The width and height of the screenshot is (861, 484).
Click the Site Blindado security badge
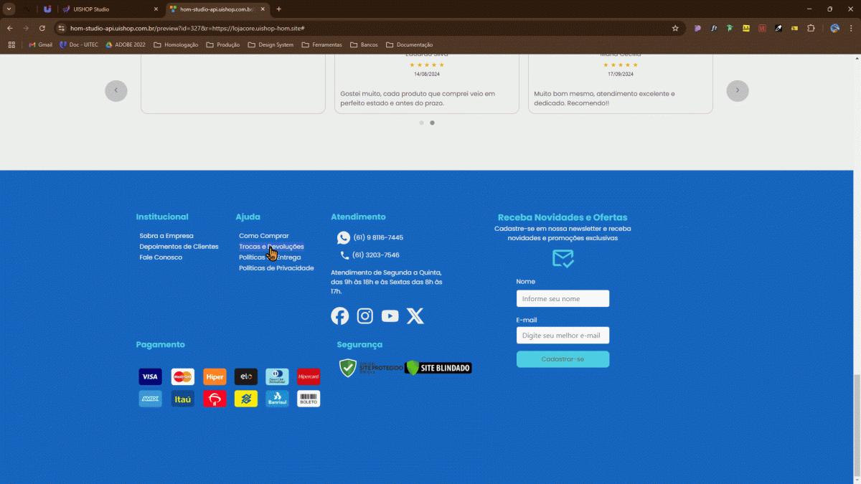438,368
